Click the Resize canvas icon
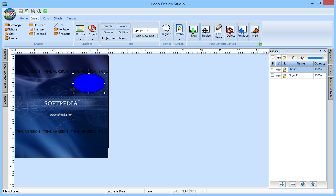 (x=206, y=32)
